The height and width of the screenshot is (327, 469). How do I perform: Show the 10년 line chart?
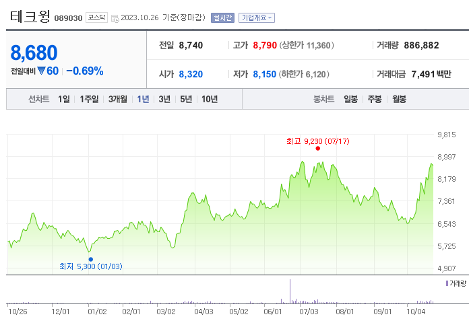point(210,99)
